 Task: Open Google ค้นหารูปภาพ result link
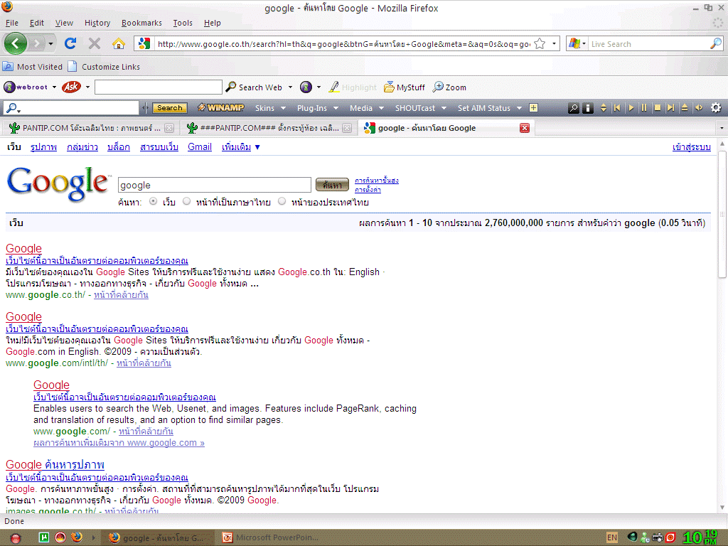[x=55, y=464]
